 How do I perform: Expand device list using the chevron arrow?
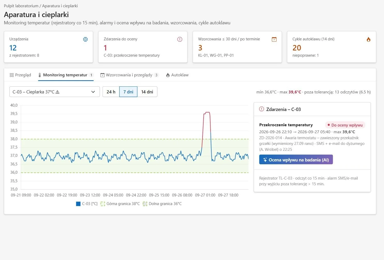point(93,92)
